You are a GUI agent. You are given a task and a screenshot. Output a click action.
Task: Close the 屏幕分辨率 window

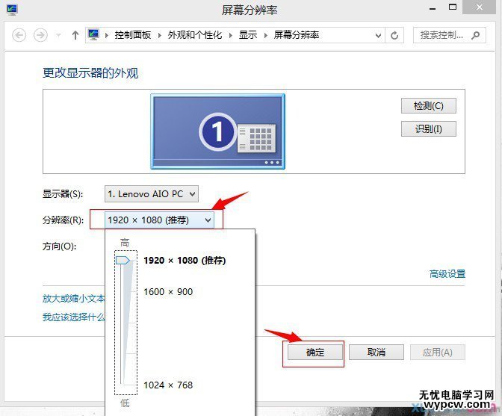pos(480,7)
